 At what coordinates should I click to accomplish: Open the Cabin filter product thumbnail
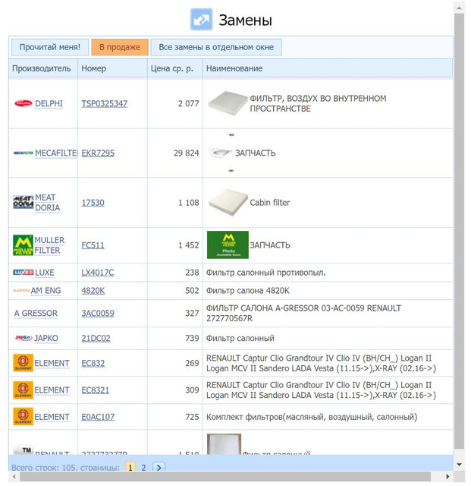(x=228, y=203)
